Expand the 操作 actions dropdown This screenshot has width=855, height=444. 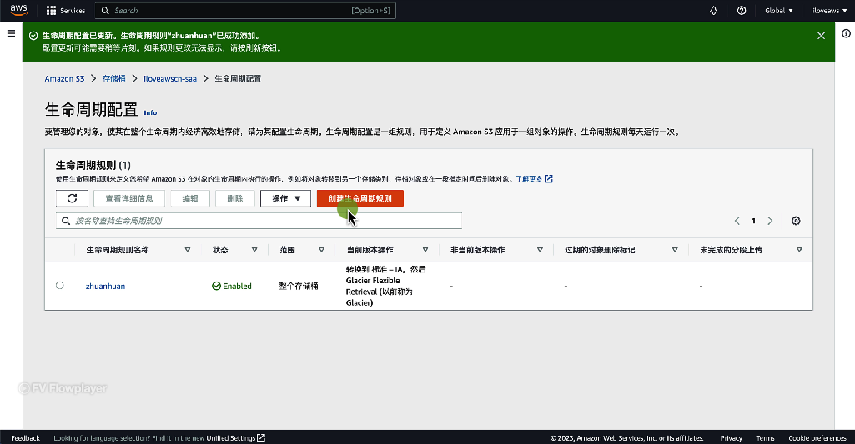(286, 198)
